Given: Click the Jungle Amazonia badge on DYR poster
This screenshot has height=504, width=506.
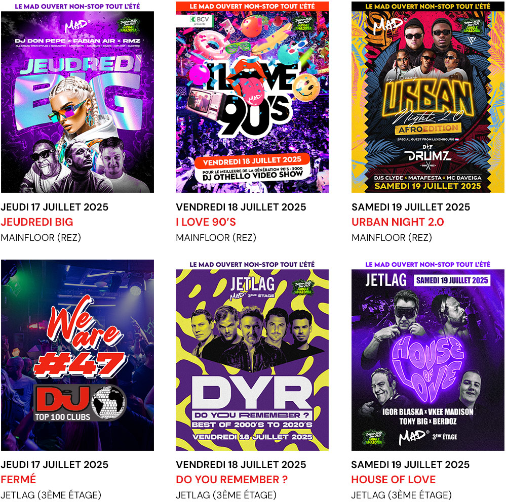Looking at the screenshot, I should (304, 287).
